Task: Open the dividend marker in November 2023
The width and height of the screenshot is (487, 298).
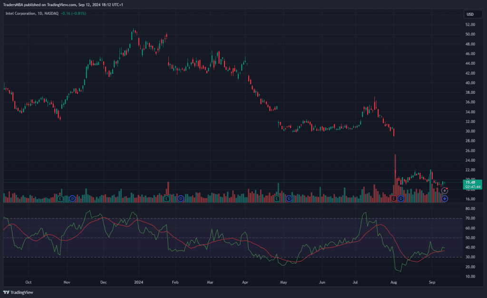Action: pos(72,198)
